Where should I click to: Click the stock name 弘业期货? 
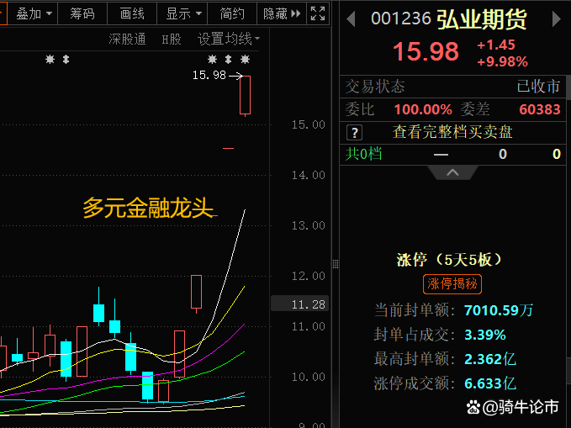481,19
